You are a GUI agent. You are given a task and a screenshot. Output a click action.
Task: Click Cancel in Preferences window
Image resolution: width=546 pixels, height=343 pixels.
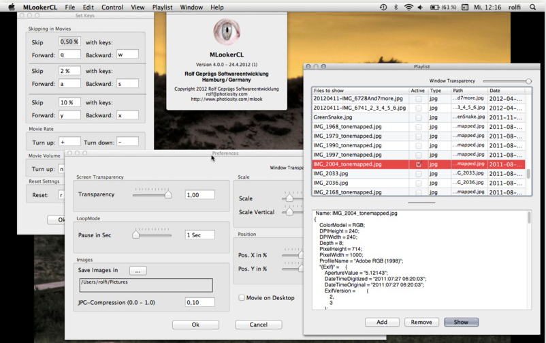pos(259,325)
